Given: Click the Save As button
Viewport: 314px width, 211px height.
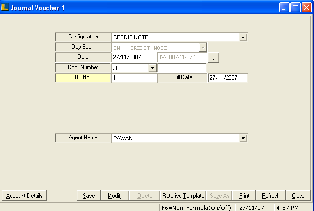Looking at the screenshot, I should [x=219, y=196].
